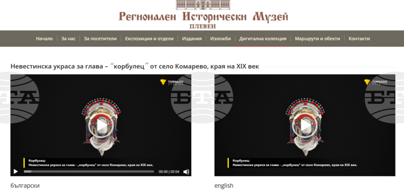Image resolution: width=404 pixels, height=195 pixels.
Task: Play the English video with center play button
Action: point(305,126)
